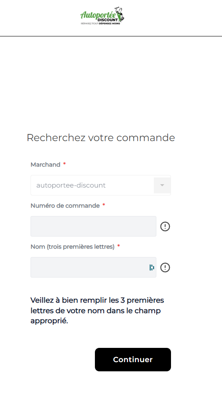222x409 pixels.
Task: Click the Nom (trois premières lettres) label
Action: coord(72,247)
